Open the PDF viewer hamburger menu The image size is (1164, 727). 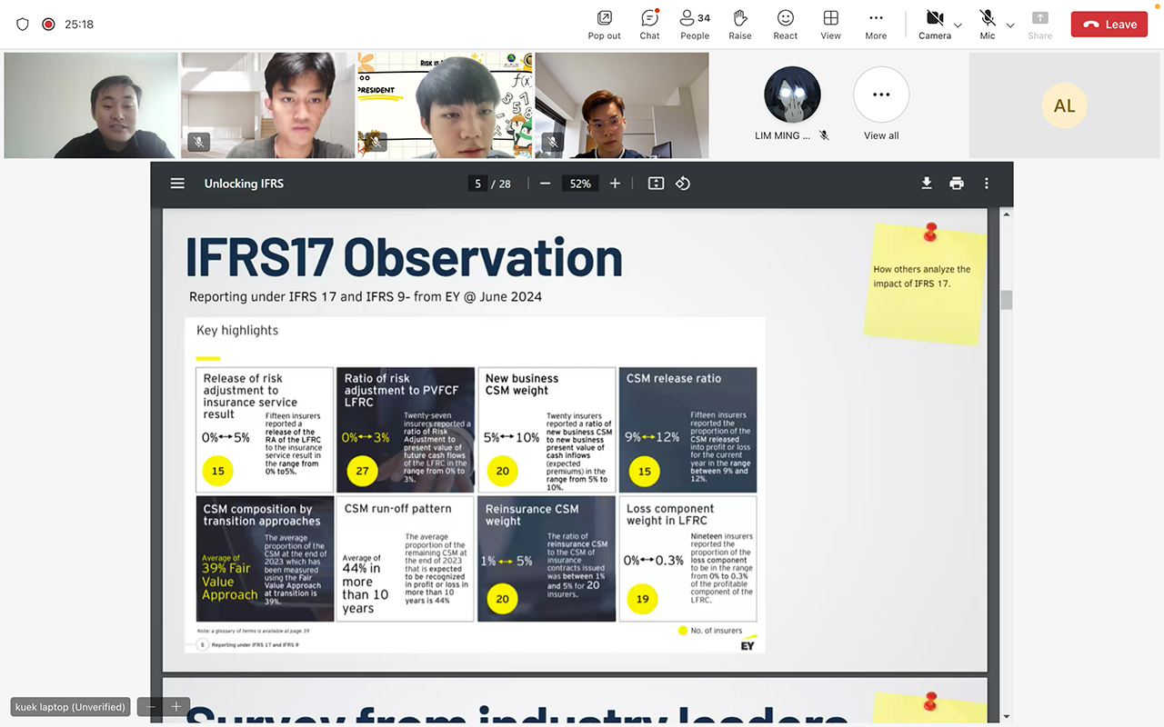[177, 184]
